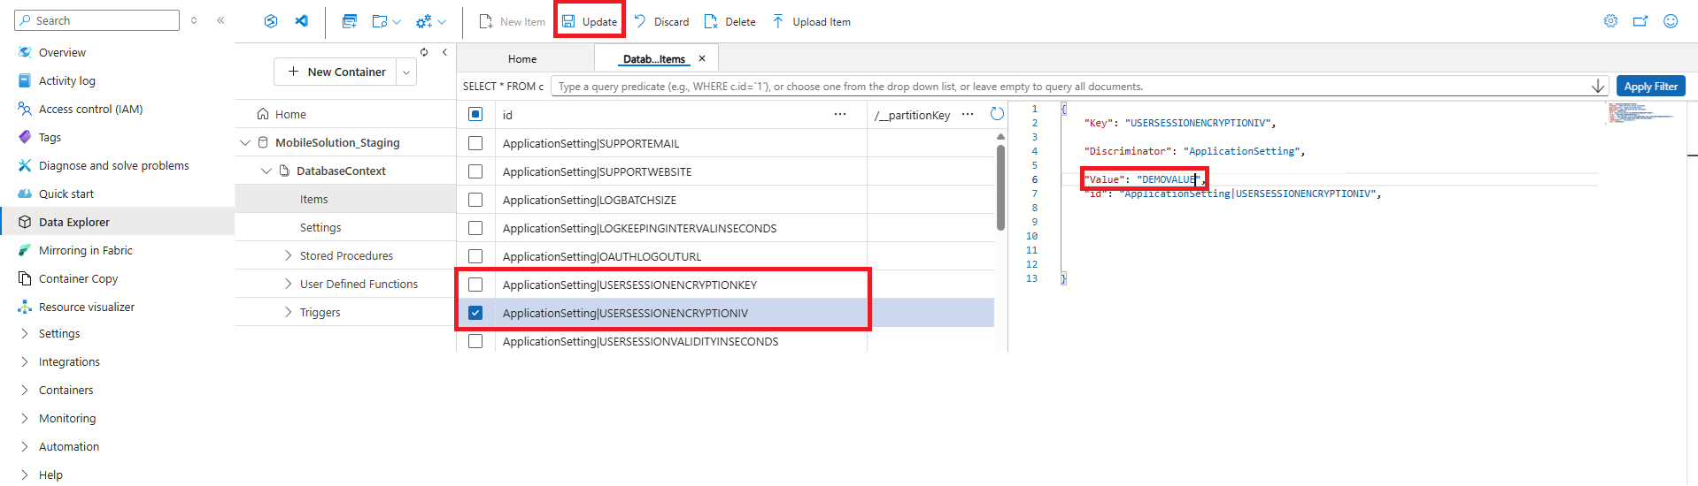Viewport: 1698px width, 486px height.
Task: Expand the Monitoring sidebar section
Action: tap(24, 418)
